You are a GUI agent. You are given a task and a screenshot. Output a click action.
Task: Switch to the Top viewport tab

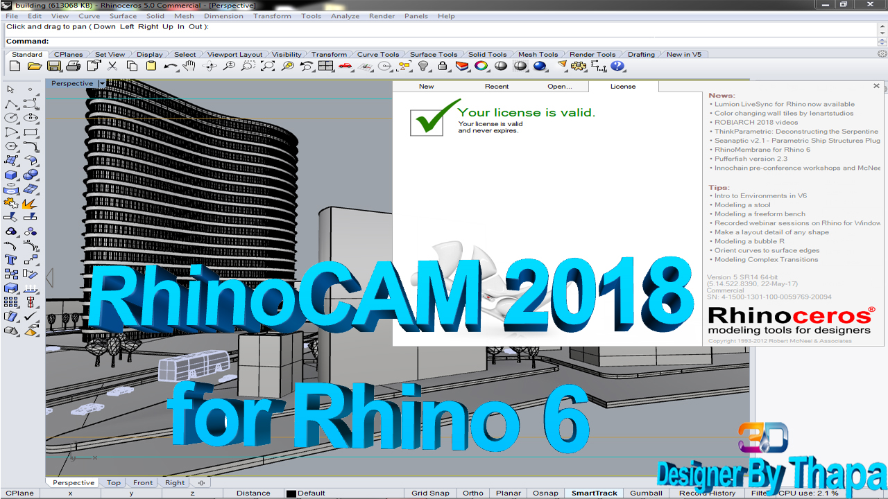114,483
